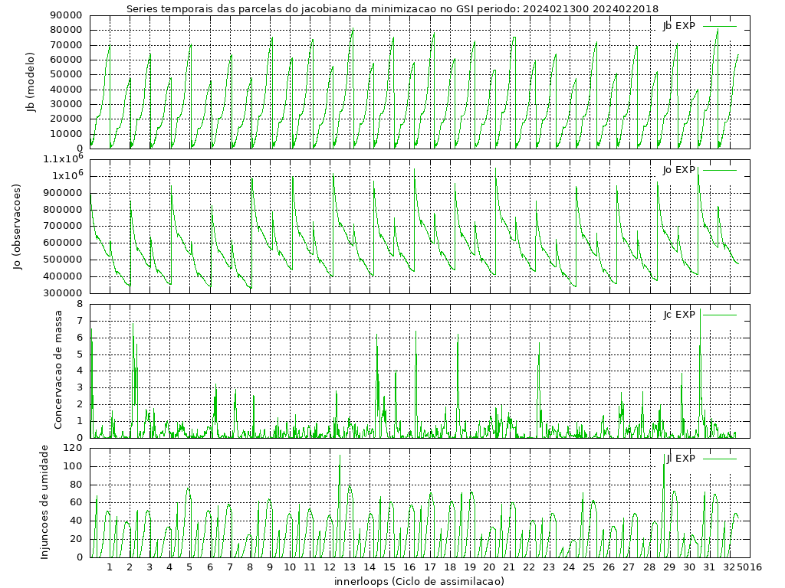Click the 'innerloops (Ciclo de assimilacao)' x-axis label
Image resolution: width=785 pixels, height=588 pixels.
419,581
